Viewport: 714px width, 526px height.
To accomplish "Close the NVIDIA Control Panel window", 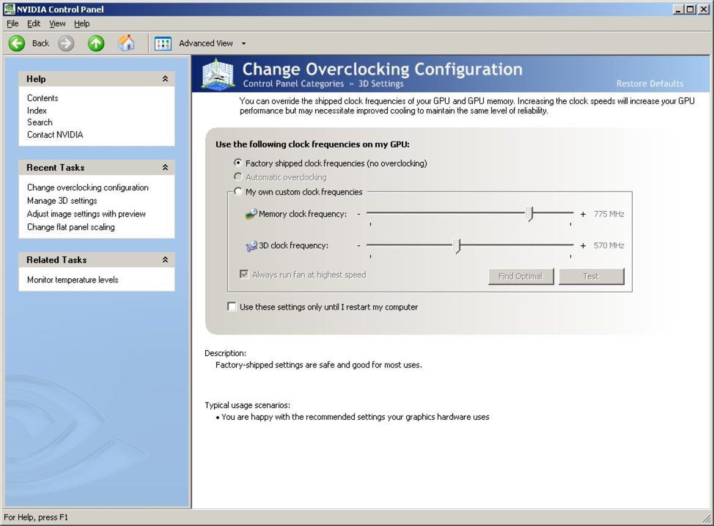I will (704, 9).
